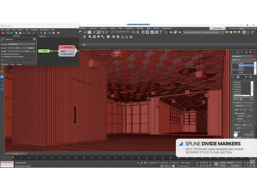
Task: Toggle the eye icon for Edit Spline modifier
Action: tap(233, 70)
